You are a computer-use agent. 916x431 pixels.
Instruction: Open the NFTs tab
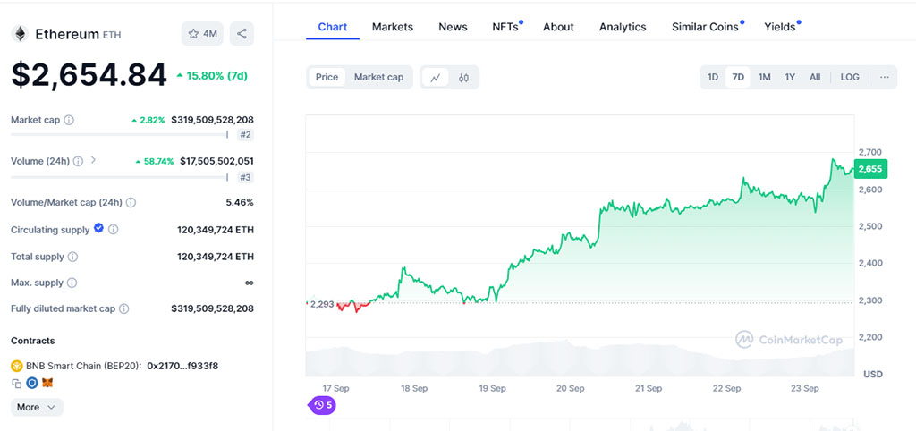[x=506, y=27]
